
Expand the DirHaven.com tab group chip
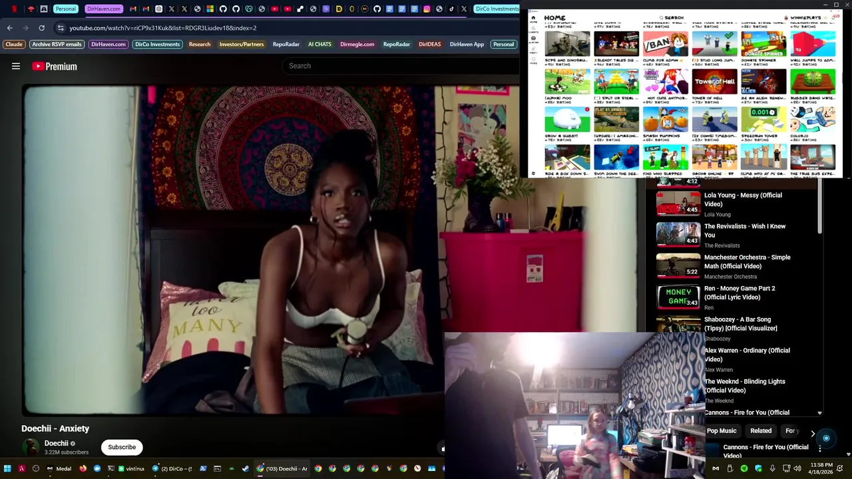click(x=104, y=9)
